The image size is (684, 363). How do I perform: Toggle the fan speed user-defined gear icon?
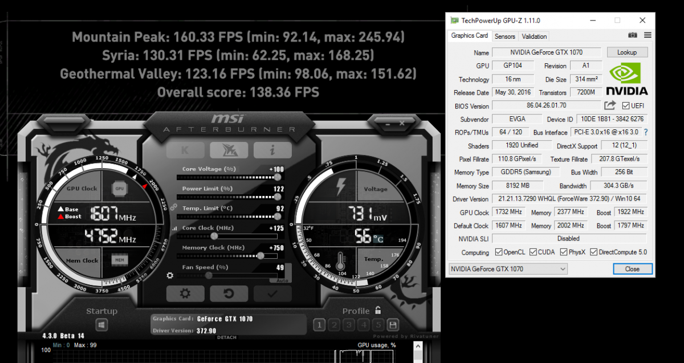pos(169,276)
